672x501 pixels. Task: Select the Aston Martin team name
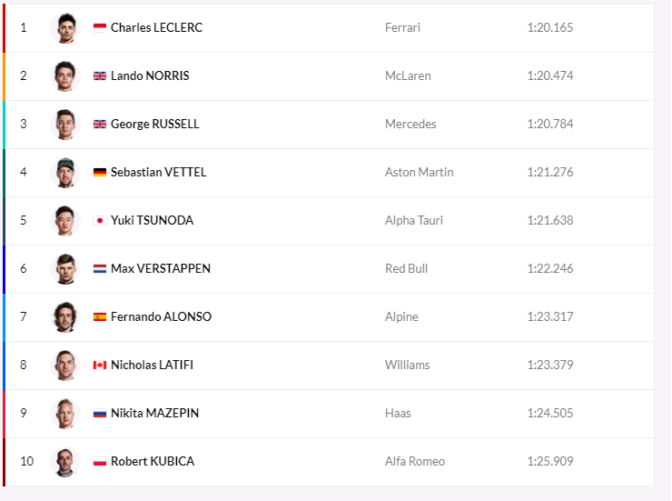pos(420,172)
